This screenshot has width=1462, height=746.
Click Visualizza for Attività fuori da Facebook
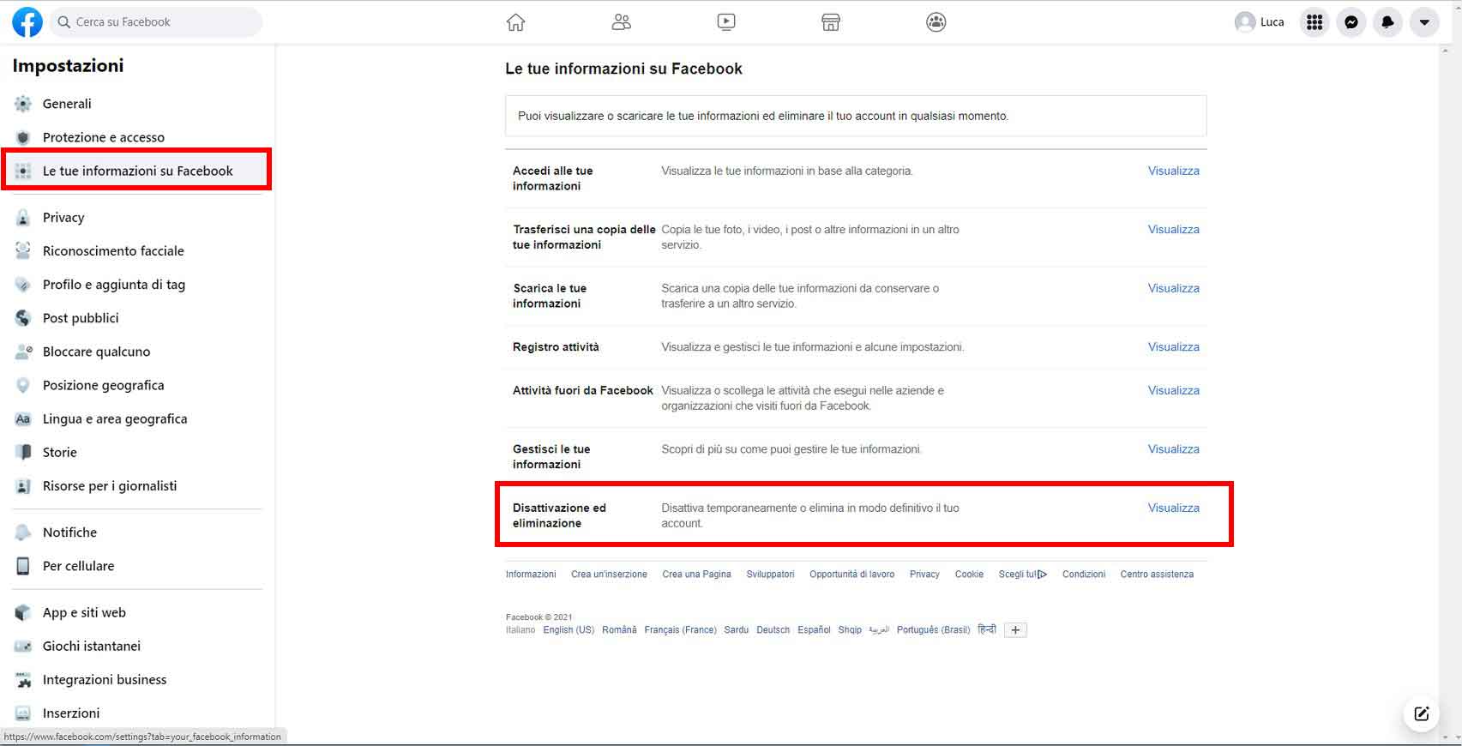[x=1173, y=390]
